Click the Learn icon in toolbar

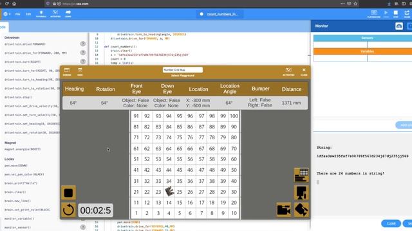68,14
